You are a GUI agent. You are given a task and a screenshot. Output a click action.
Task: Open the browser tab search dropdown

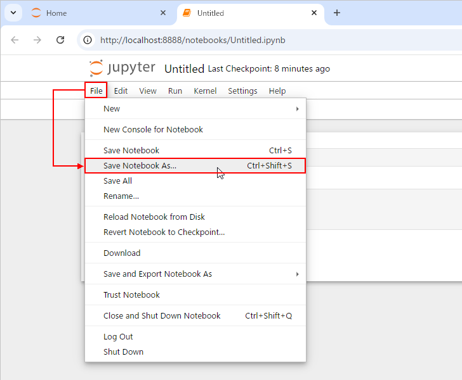(x=13, y=13)
